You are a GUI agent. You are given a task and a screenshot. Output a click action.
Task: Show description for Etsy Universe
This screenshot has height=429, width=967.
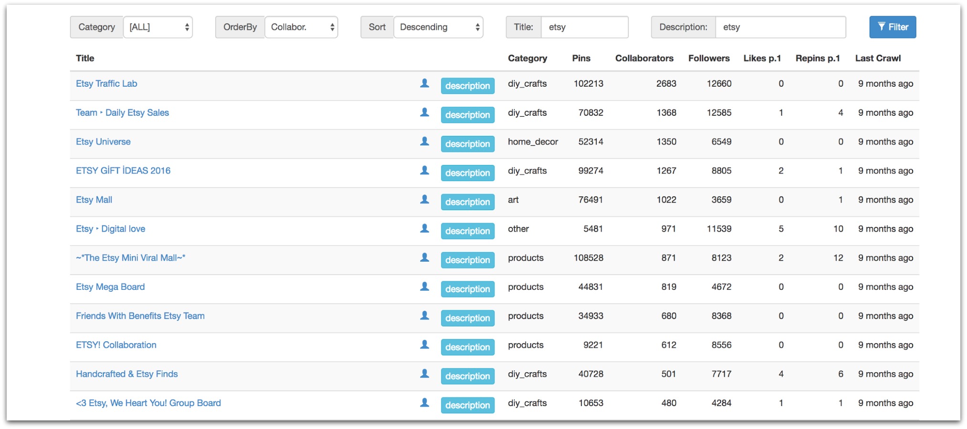point(468,144)
